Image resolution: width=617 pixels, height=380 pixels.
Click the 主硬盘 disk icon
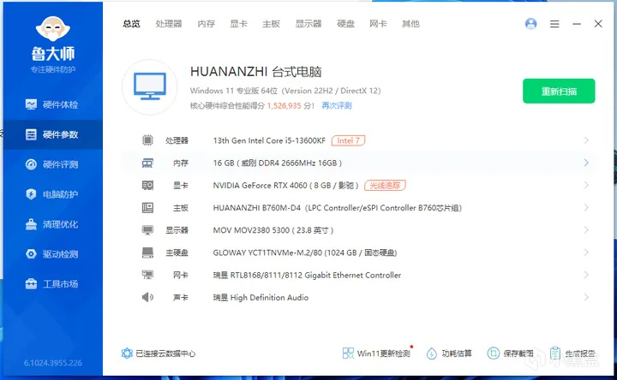(147, 252)
